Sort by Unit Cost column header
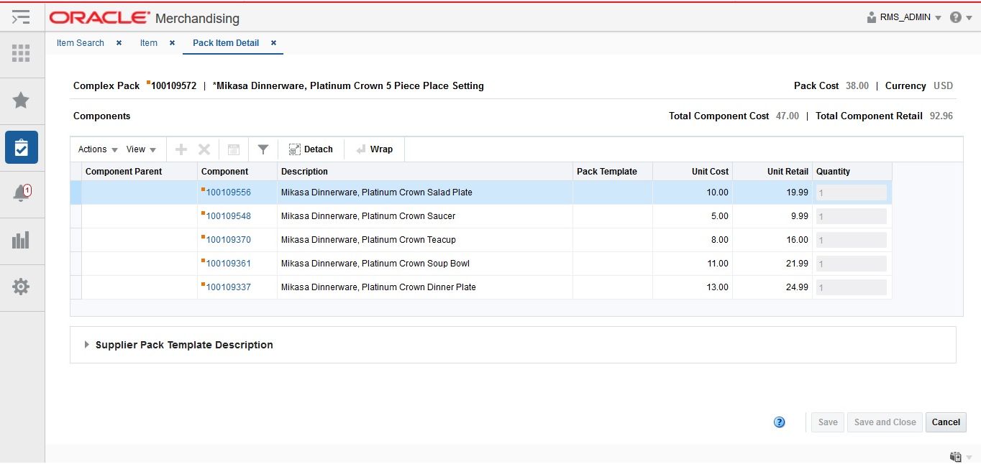981x464 pixels. (x=693, y=172)
